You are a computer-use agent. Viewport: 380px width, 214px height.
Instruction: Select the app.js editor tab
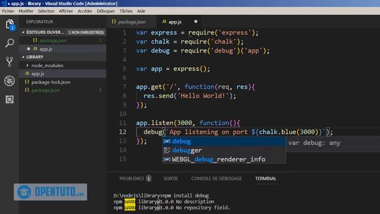click(179, 22)
